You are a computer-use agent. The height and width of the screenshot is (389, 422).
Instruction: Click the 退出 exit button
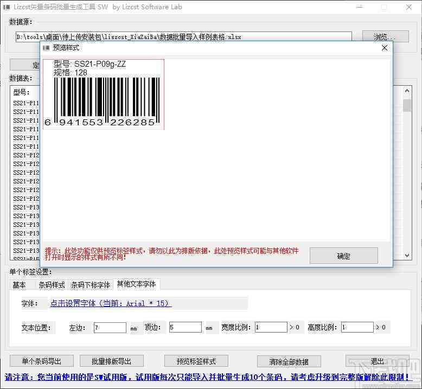[x=378, y=361]
